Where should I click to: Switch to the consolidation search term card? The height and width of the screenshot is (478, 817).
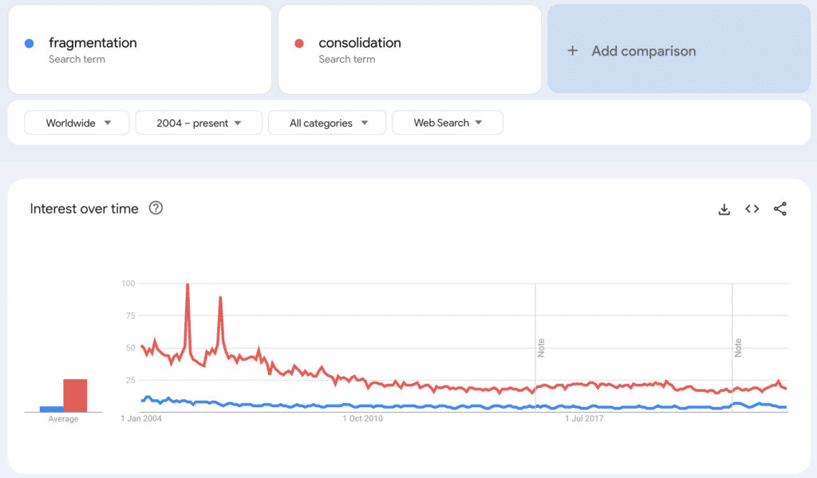[409, 49]
